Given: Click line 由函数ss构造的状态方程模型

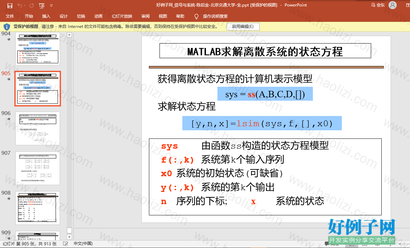Looking at the screenshot, I should pyautogui.click(x=265, y=146).
